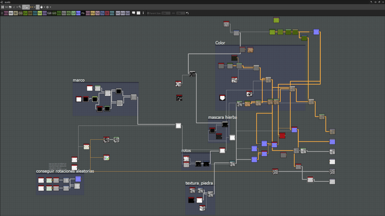Open the second Parent Size height dropdown
The image size is (385, 216).
[x=180, y=13]
